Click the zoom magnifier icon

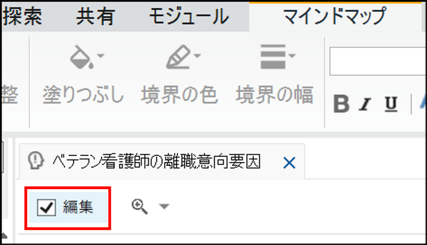click(140, 206)
